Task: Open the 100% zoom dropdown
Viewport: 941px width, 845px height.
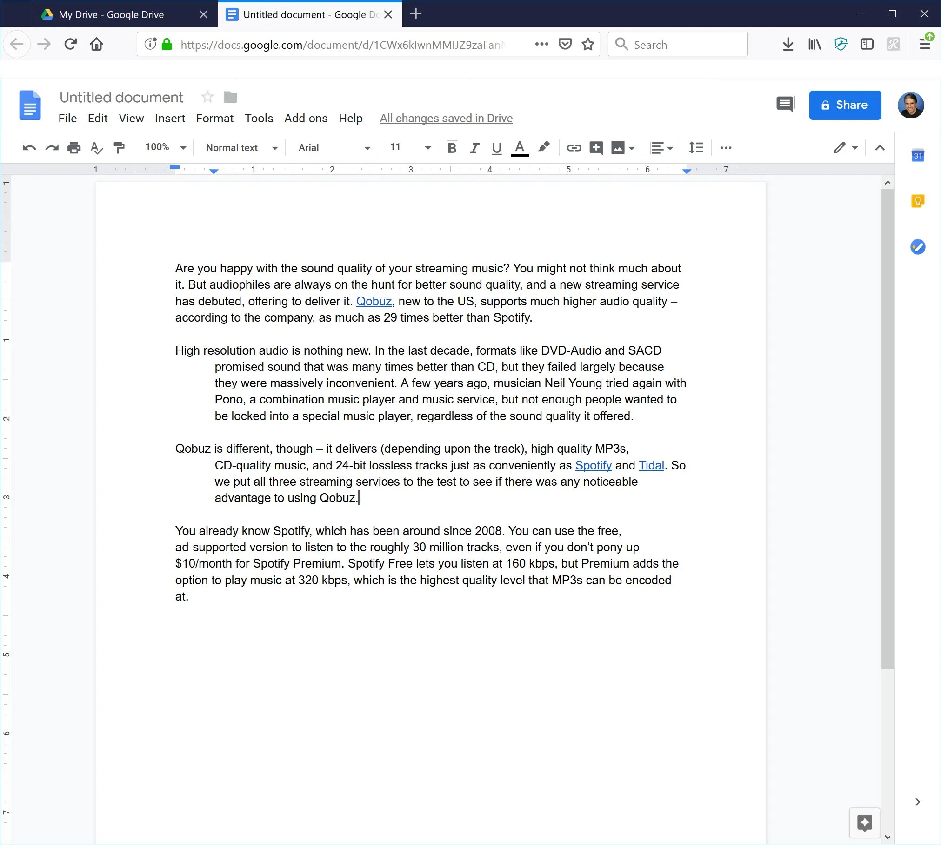Action: pos(165,147)
